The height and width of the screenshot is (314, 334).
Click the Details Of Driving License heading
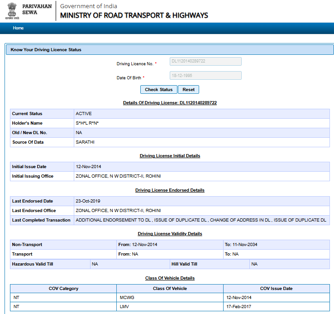(170, 103)
